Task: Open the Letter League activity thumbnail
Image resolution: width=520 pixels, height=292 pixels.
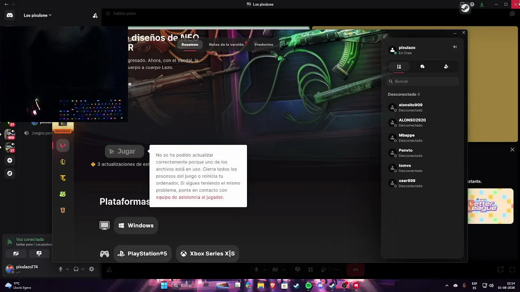Action: point(490,206)
